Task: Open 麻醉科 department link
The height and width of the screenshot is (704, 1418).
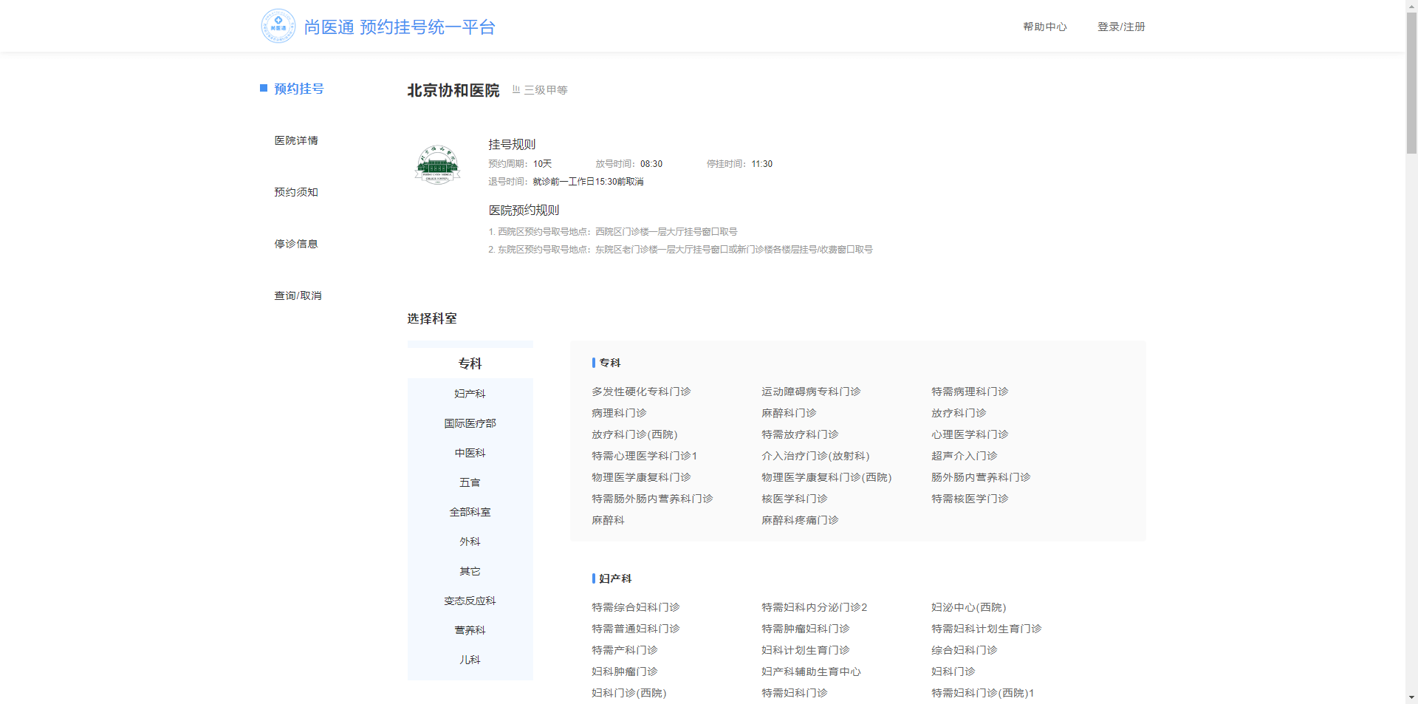Action: (608, 520)
